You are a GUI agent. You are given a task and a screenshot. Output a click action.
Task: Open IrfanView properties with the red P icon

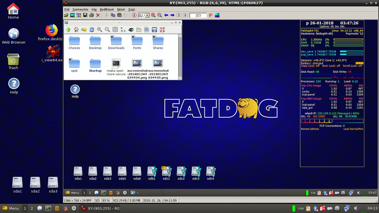point(211,15)
